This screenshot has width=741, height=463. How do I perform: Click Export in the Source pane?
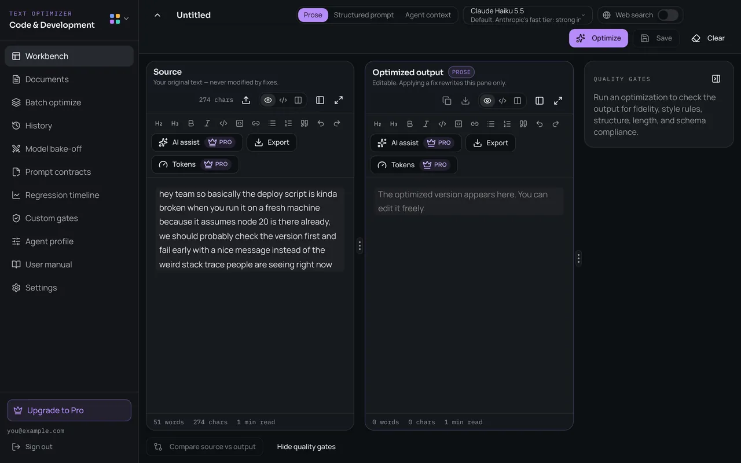[272, 142]
